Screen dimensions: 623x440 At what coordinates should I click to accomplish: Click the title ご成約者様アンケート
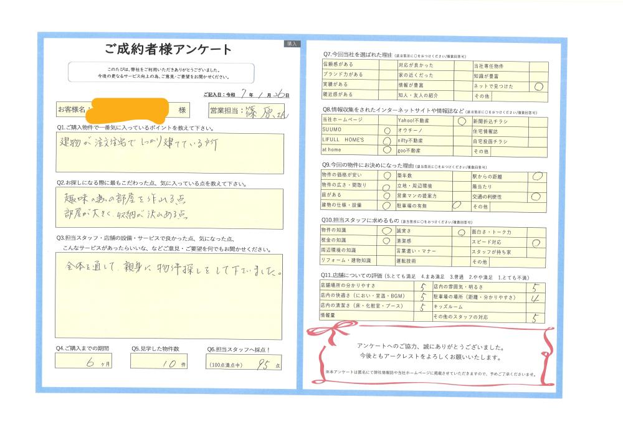tap(167, 49)
